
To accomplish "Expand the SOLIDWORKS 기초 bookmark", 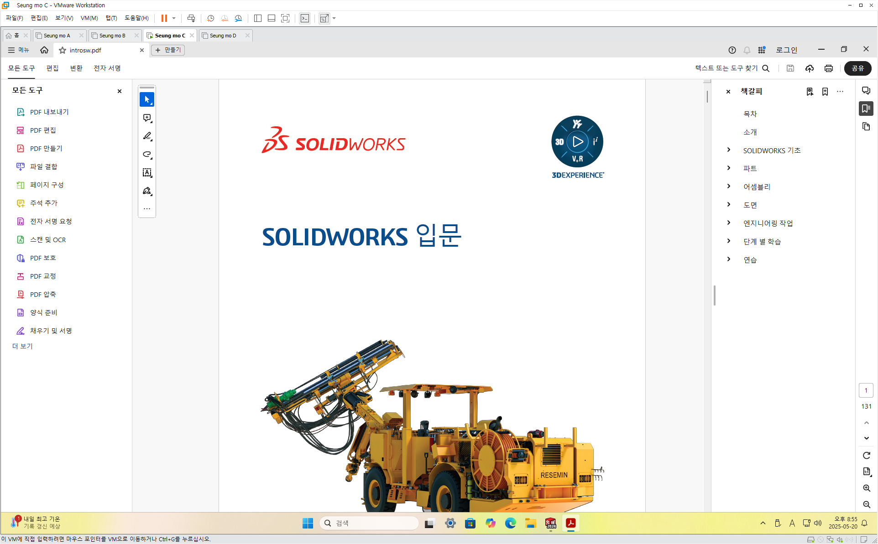I will tap(729, 150).
